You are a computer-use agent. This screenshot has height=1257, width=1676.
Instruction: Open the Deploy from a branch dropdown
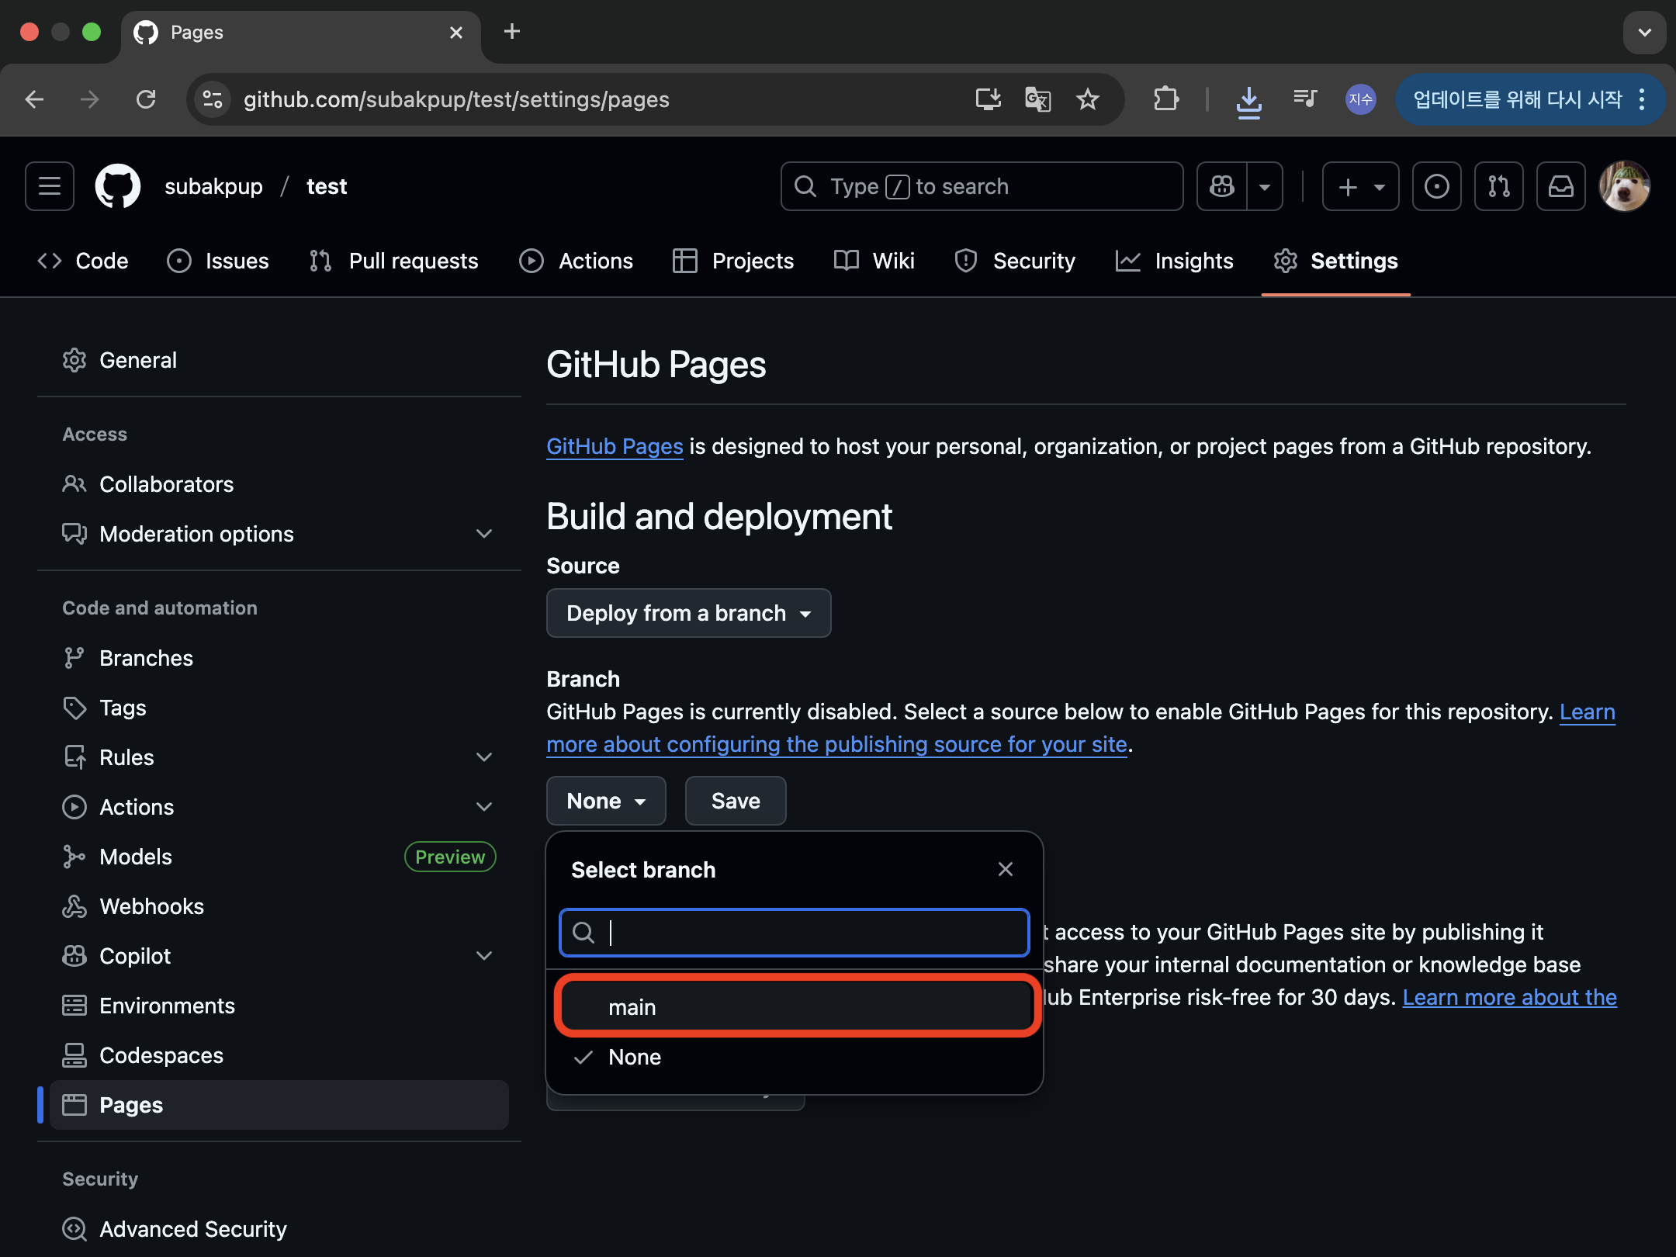688,613
